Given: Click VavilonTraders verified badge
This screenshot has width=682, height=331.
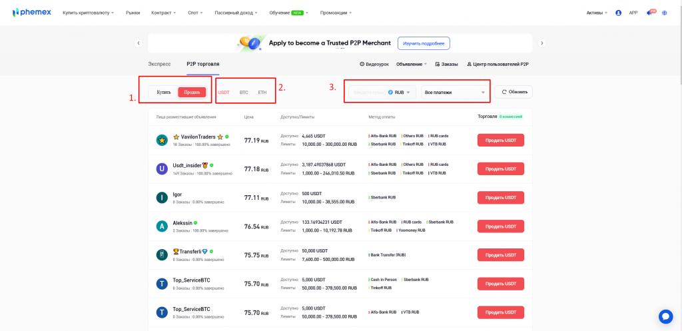Looking at the screenshot, I should tap(226, 137).
